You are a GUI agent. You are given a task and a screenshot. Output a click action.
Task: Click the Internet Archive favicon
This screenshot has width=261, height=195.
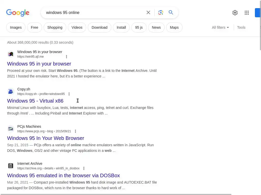(11, 166)
